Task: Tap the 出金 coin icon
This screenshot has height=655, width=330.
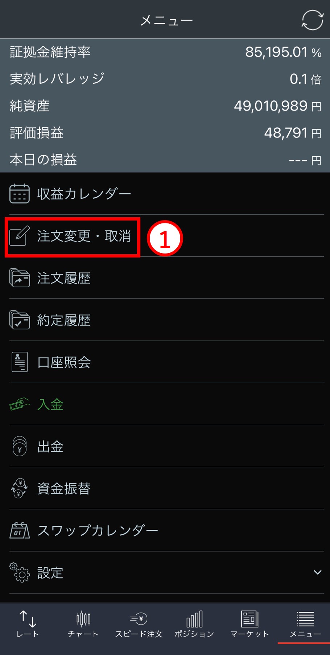Action: pos(20,446)
